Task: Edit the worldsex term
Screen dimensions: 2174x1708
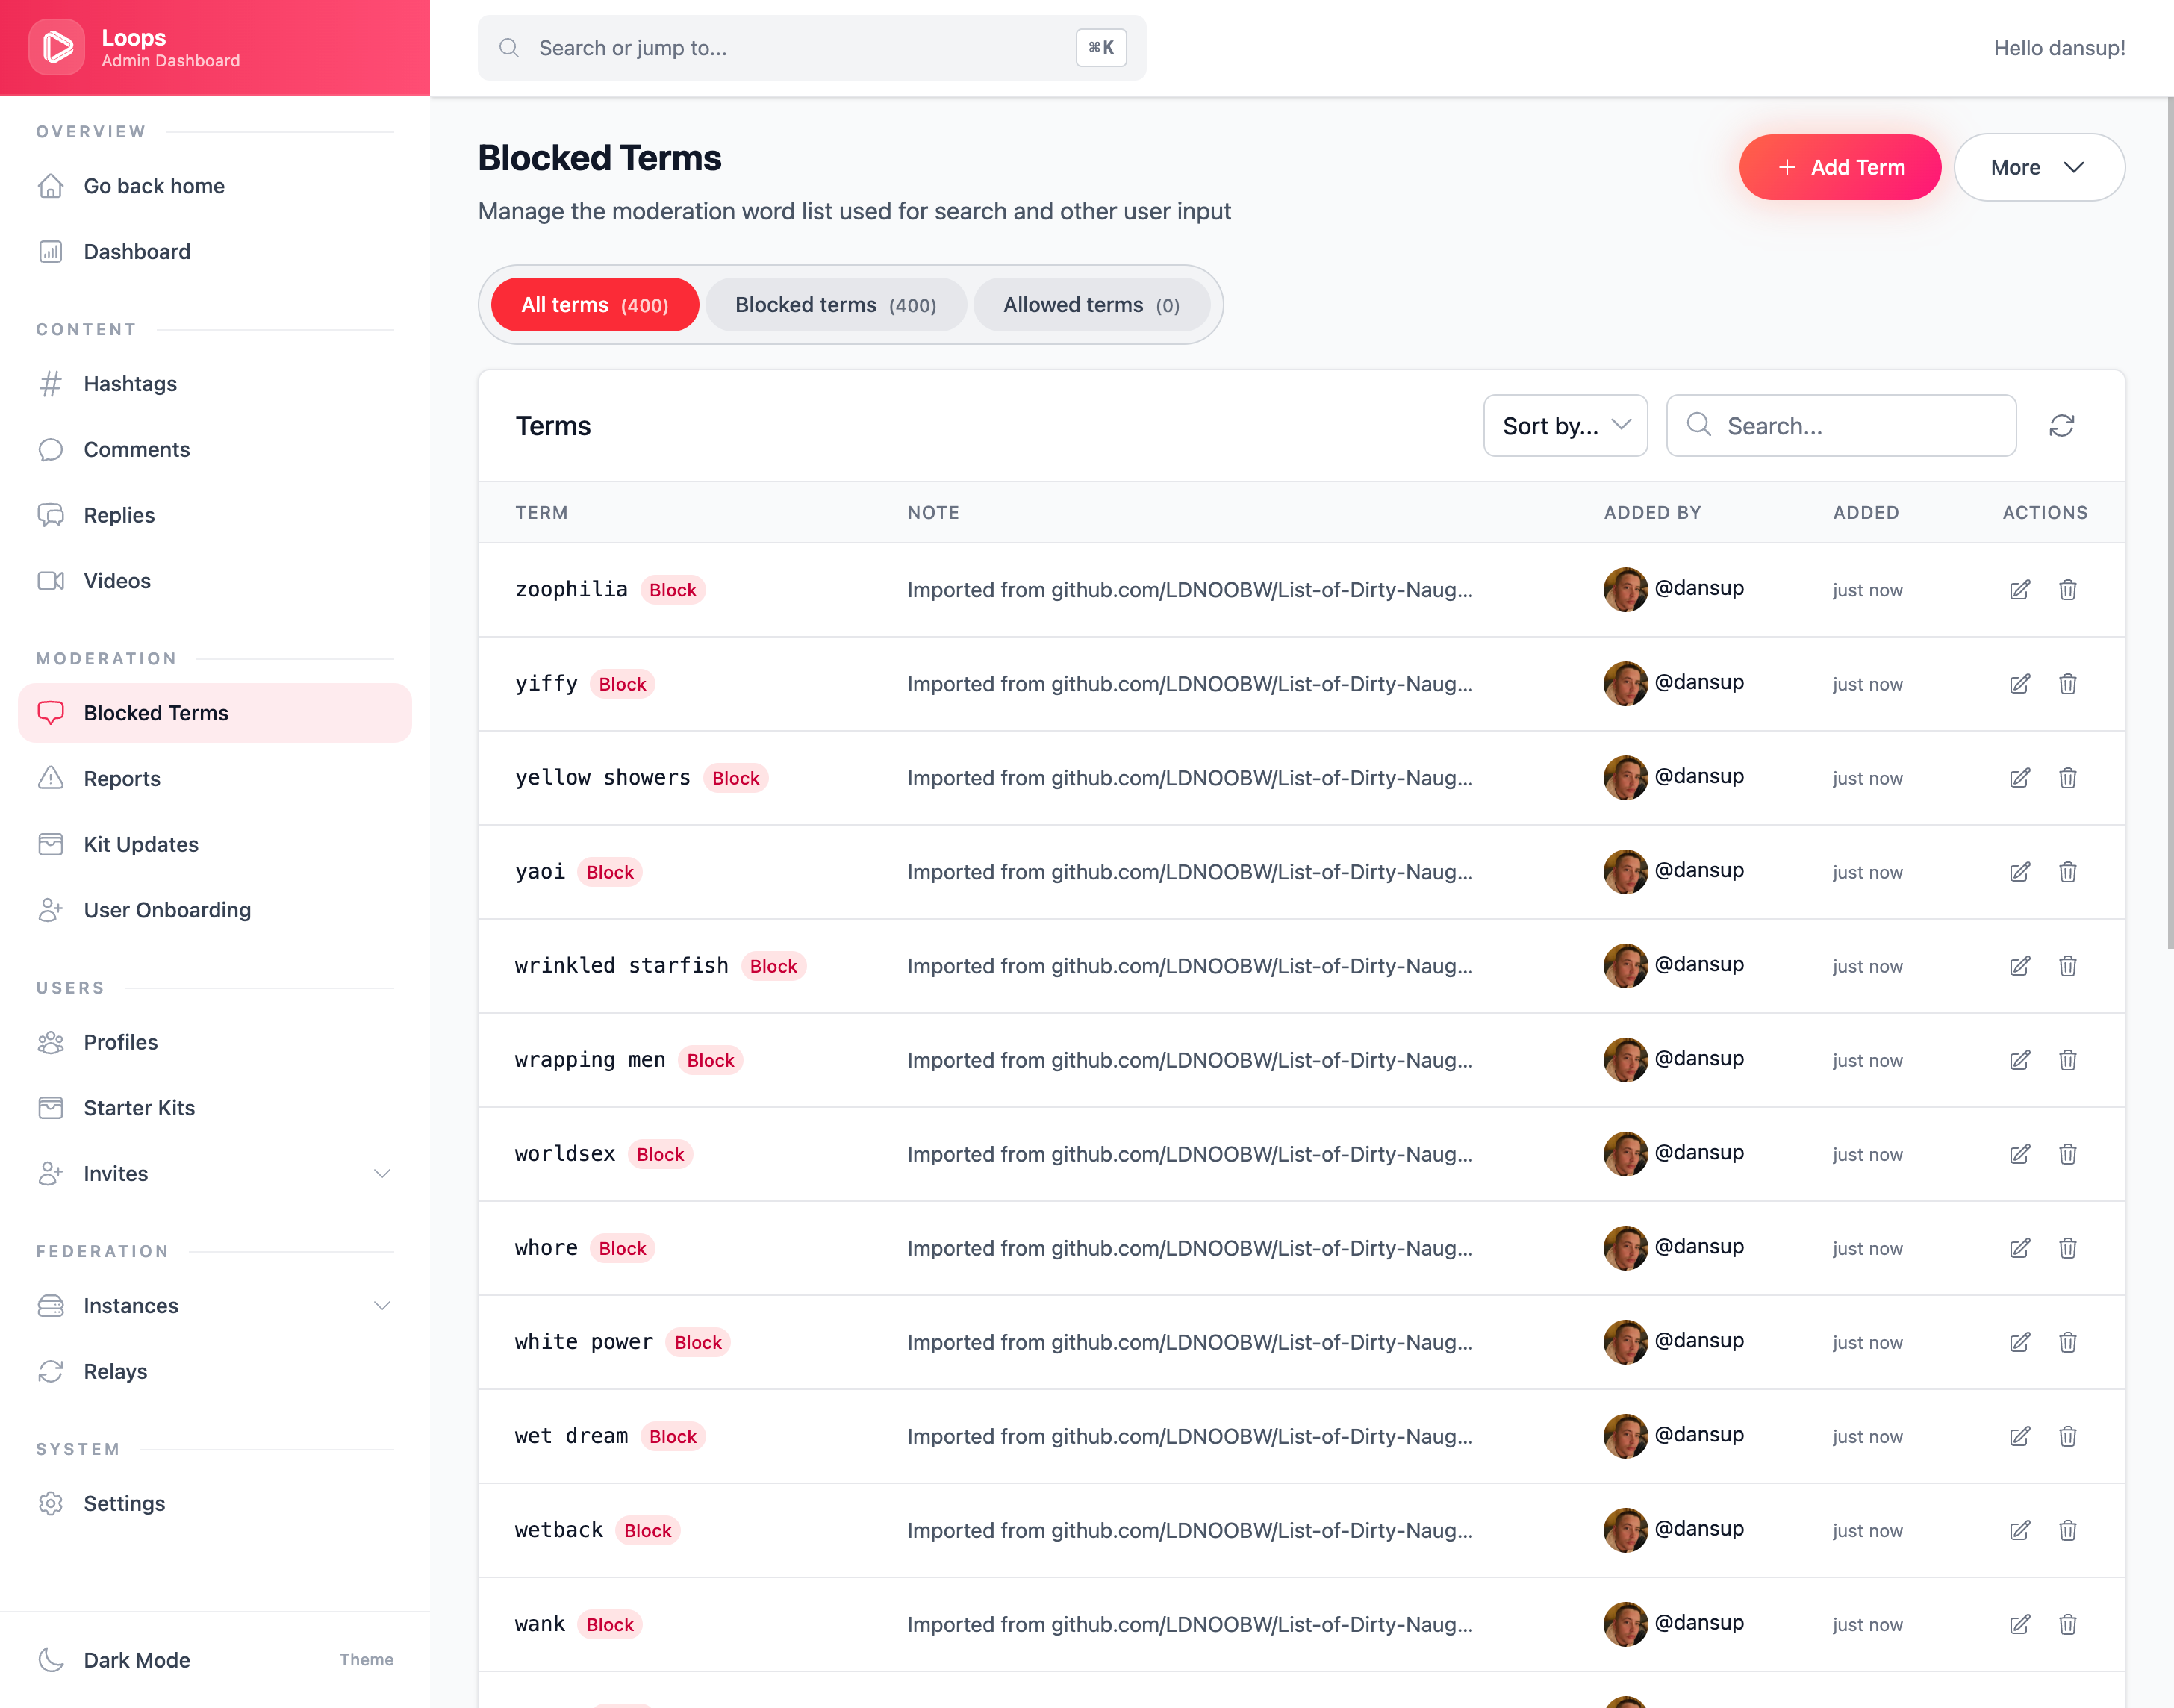Action: pos(2019,1154)
